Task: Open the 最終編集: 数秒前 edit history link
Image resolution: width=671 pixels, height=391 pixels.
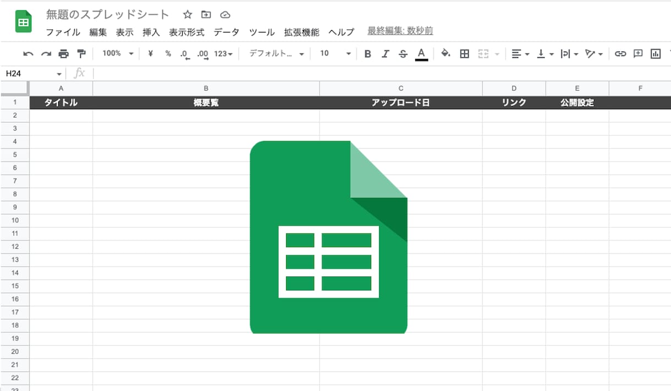Action: (x=400, y=31)
